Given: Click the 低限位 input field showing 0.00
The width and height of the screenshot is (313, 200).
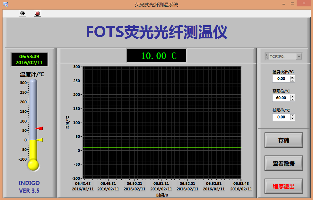Looking at the screenshot, I should [x=281, y=117].
